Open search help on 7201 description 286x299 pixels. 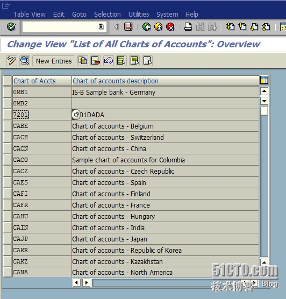click(x=76, y=115)
